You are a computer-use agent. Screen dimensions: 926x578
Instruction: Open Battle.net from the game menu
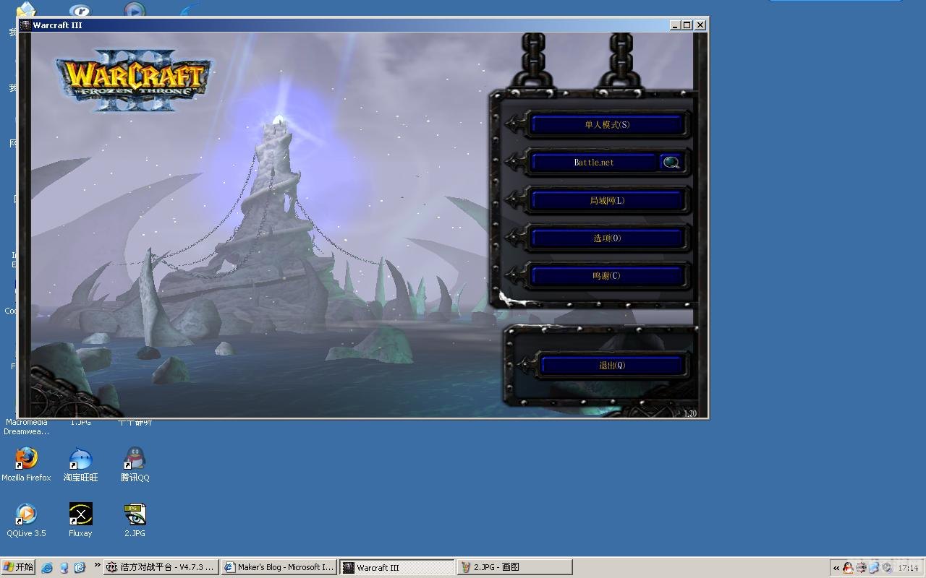pos(593,163)
